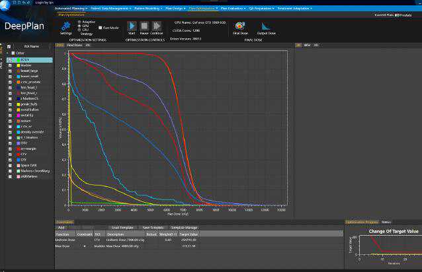Click the Output Dose icon
The height and width of the screenshot is (272, 422).
pos(267,26)
